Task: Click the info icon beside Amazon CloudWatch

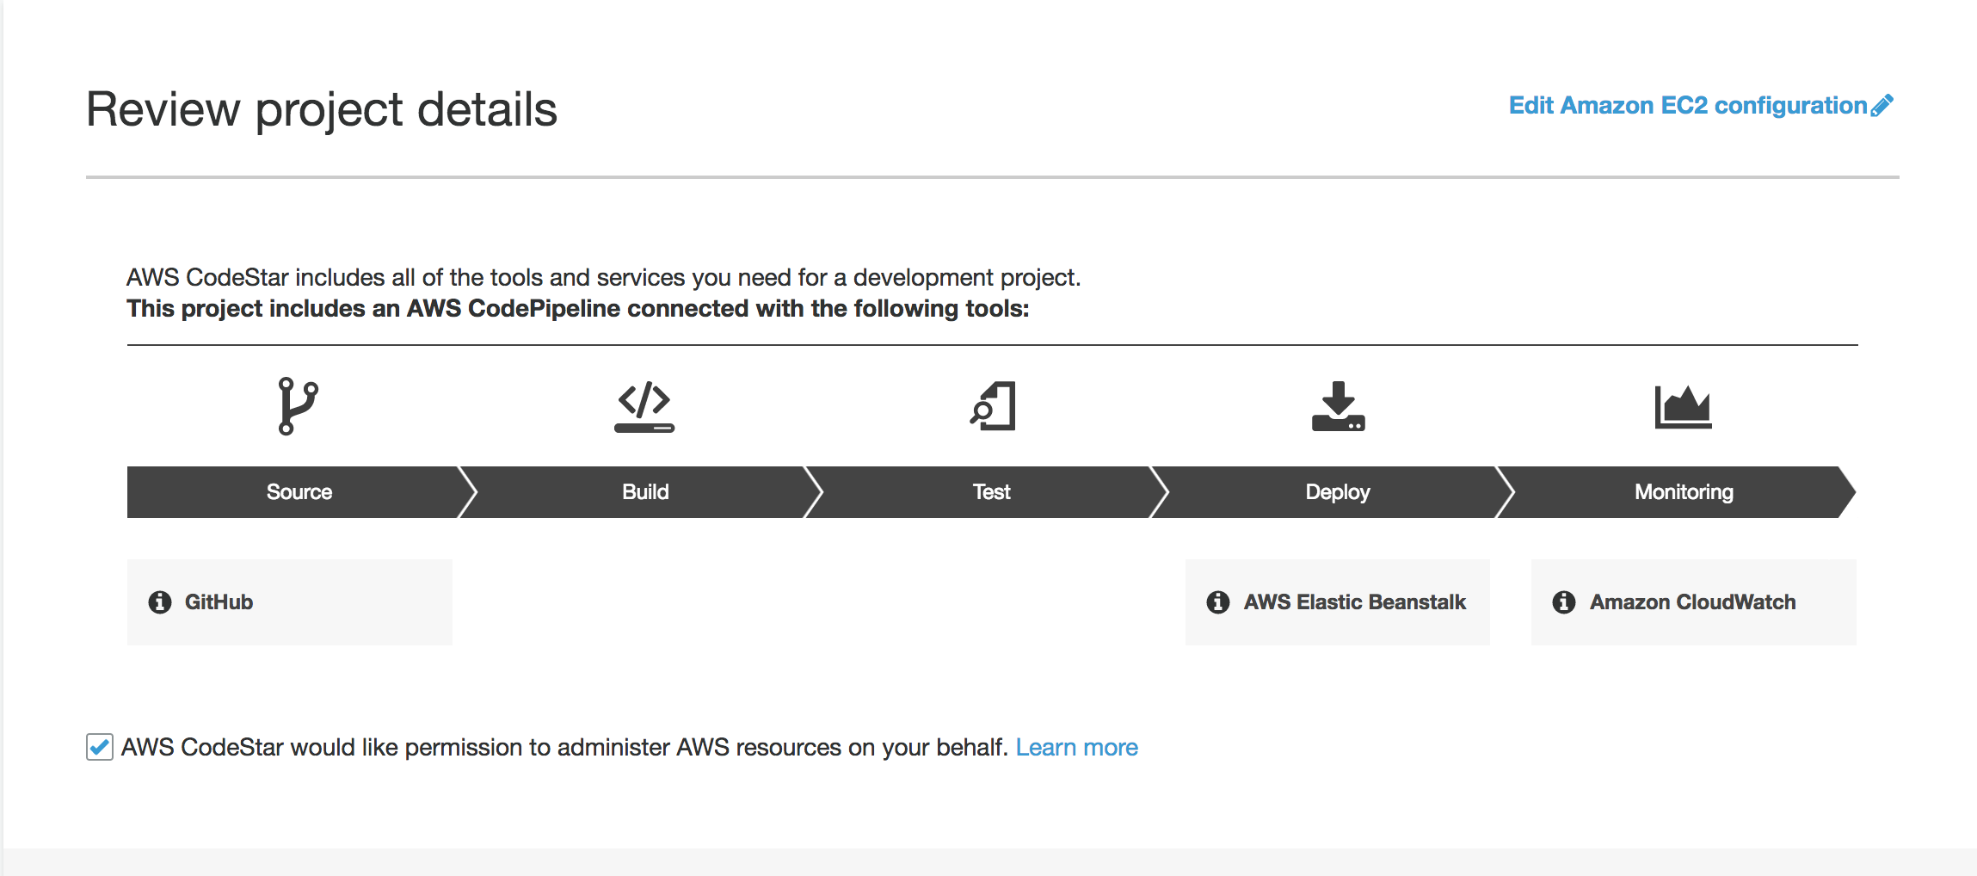Action: click(x=1562, y=601)
